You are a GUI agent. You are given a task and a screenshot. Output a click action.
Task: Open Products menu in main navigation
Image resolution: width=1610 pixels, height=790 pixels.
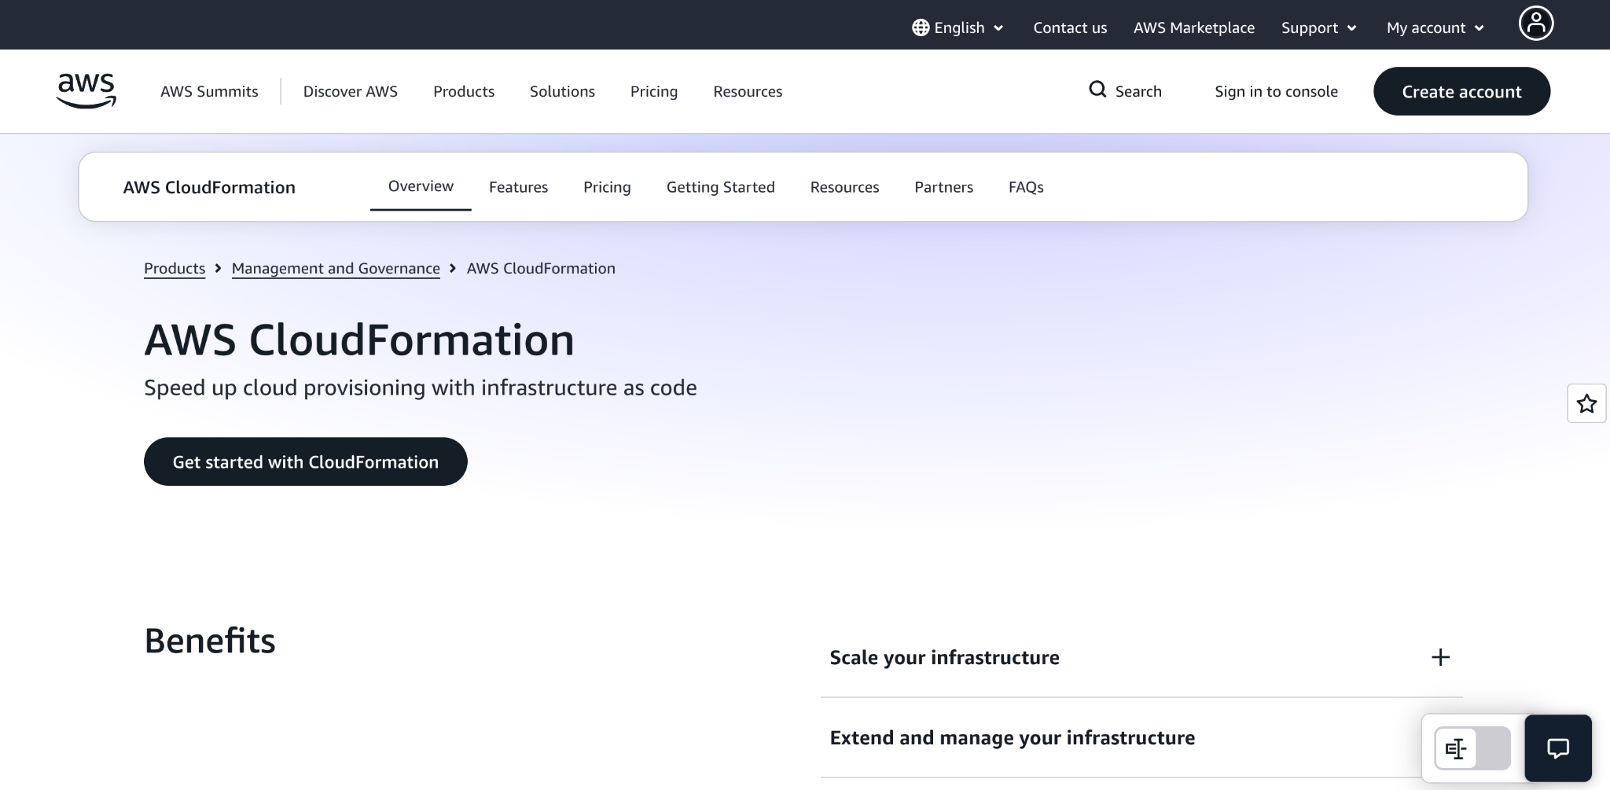[464, 91]
